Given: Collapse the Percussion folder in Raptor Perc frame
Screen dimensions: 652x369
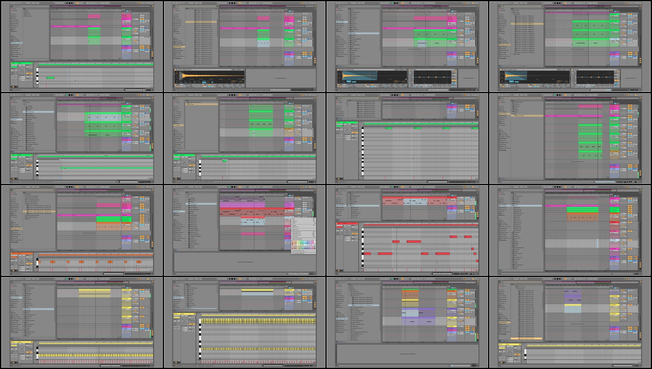Looking at the screenshot, I should [516, 289].
